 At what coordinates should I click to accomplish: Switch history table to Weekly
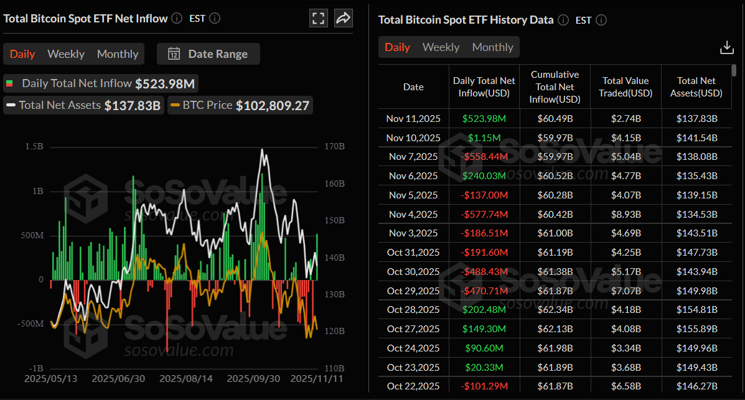click(441, 47)
